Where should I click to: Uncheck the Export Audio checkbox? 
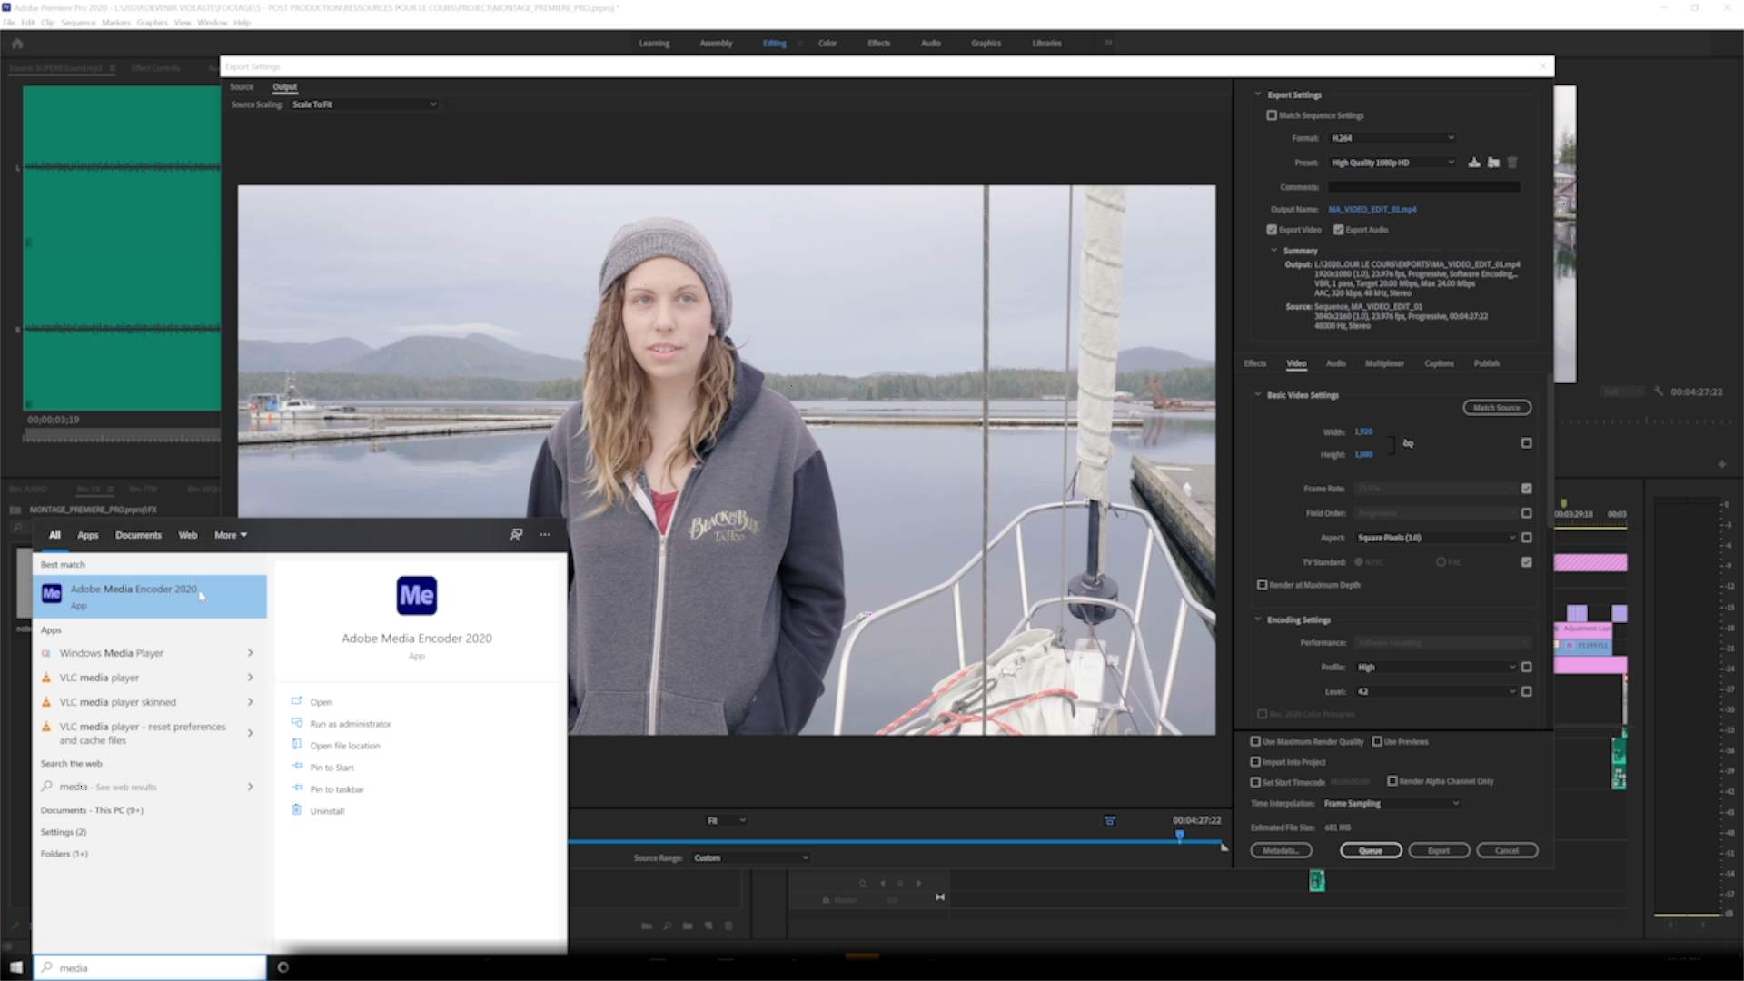coord(1338,230)
